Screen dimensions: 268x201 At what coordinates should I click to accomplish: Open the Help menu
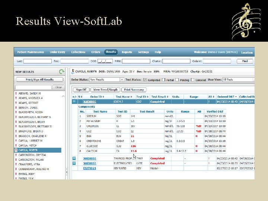158,52
